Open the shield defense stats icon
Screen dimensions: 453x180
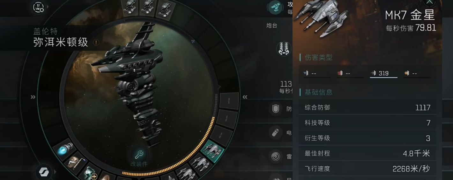(275, 109)
